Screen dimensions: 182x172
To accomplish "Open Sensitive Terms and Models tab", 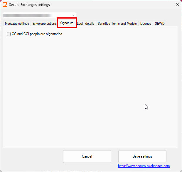I will tap(117, 24).
